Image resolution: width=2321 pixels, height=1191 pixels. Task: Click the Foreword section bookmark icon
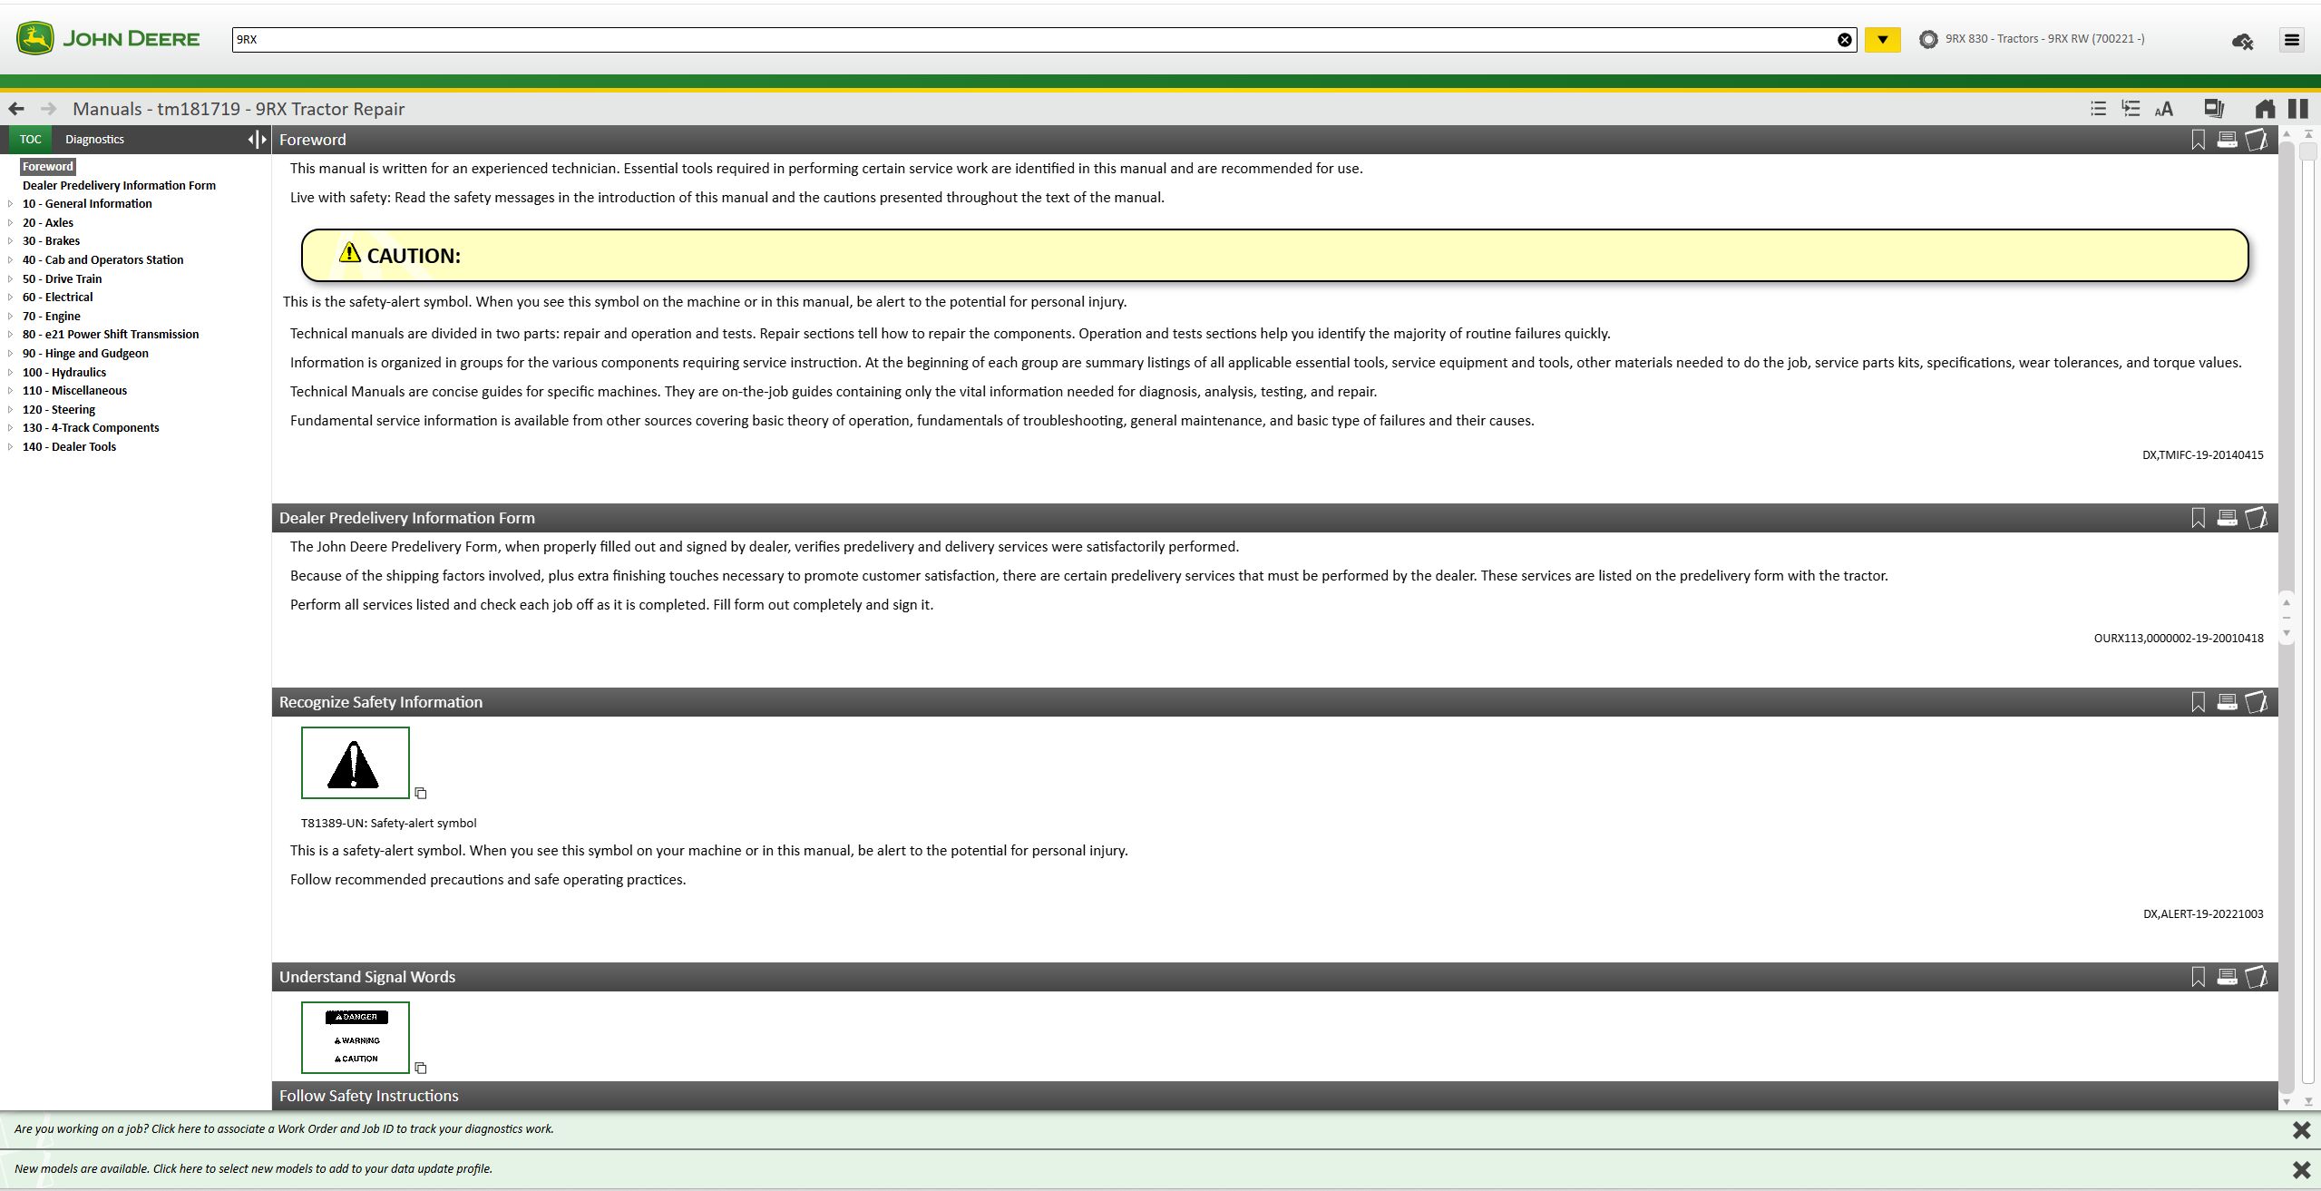pyautogui.click(x=2198, y=140)
